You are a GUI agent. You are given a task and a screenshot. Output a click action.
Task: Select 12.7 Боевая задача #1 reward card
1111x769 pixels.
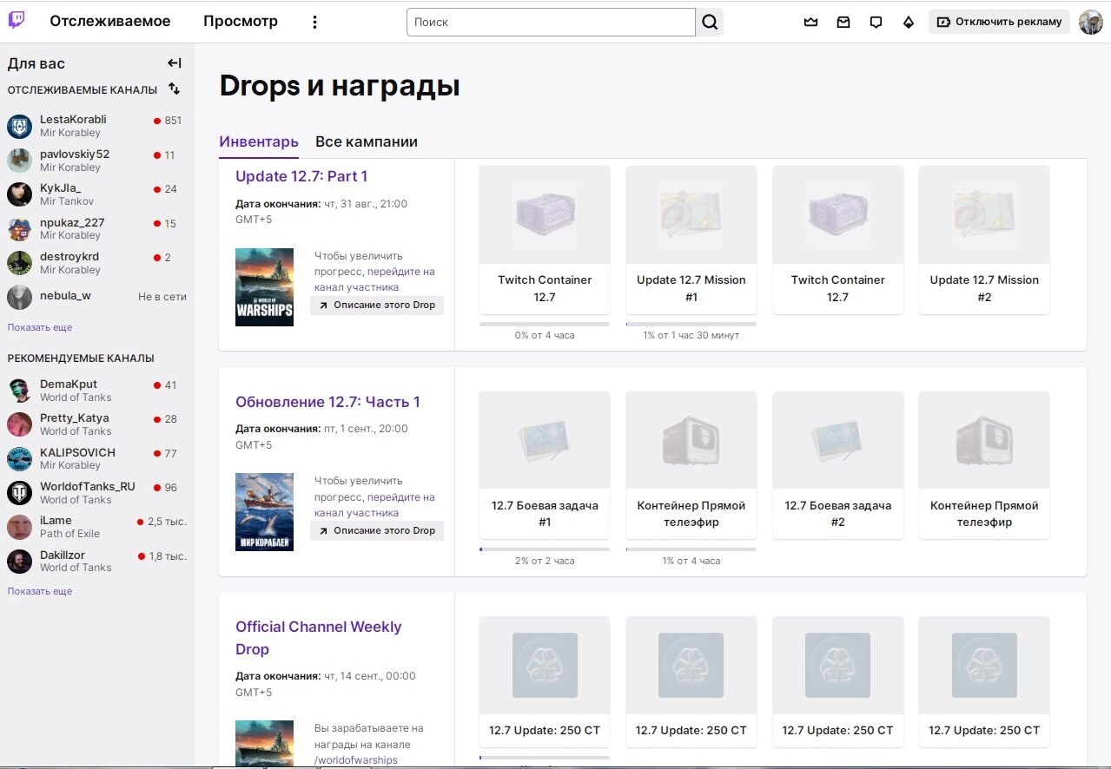click(545, 465)
